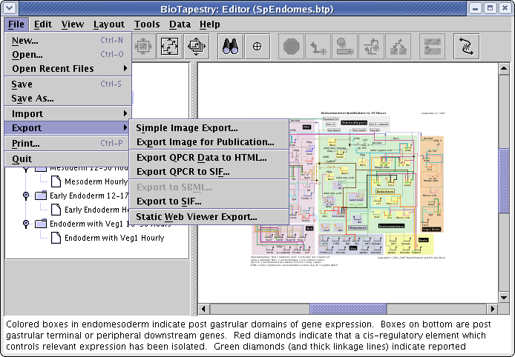Select Static Web Viewer Export option
Viewport: 515px width, 357px height.
197,216
